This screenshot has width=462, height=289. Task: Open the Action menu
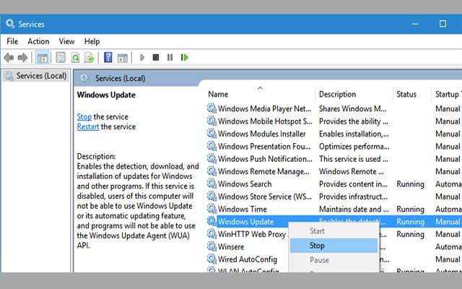[x=38, y=41]
